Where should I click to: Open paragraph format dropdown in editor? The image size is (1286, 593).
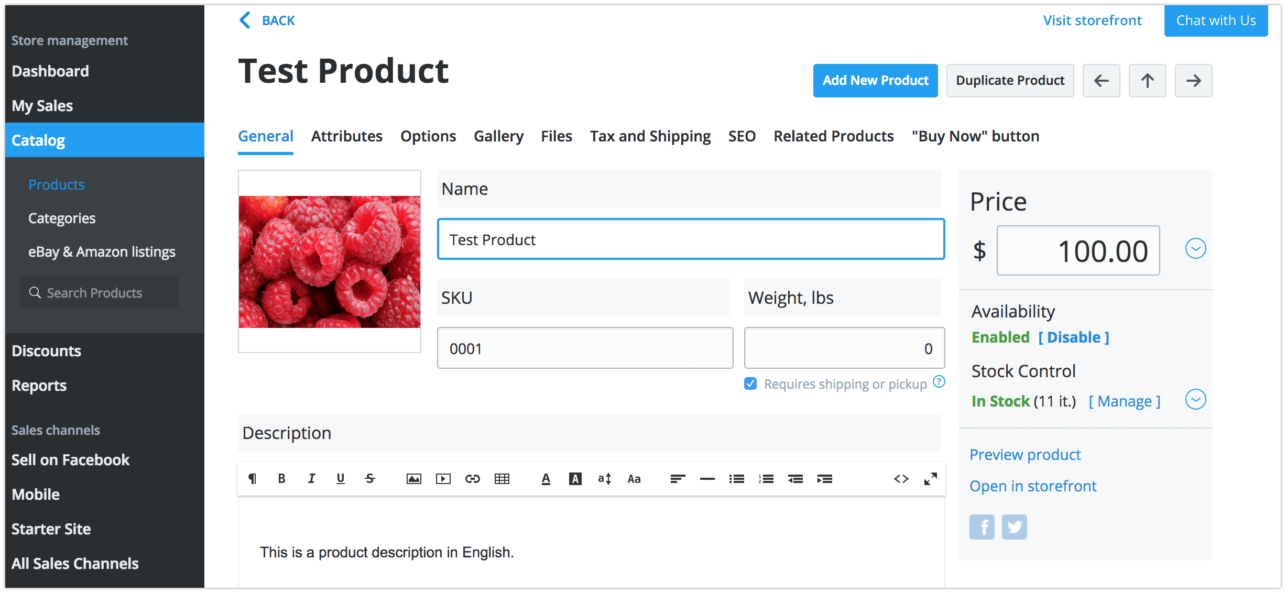[252, 478]
